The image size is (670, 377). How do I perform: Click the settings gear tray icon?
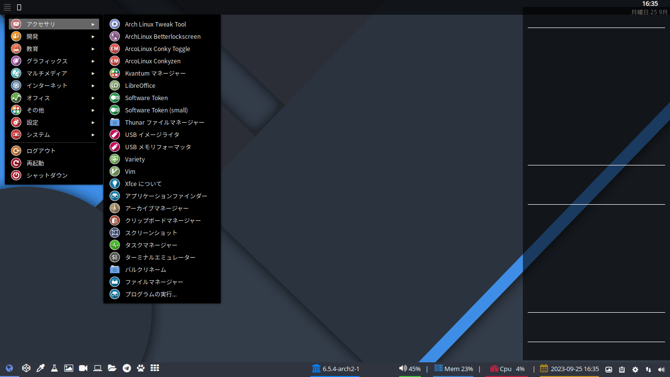[635, 369]
